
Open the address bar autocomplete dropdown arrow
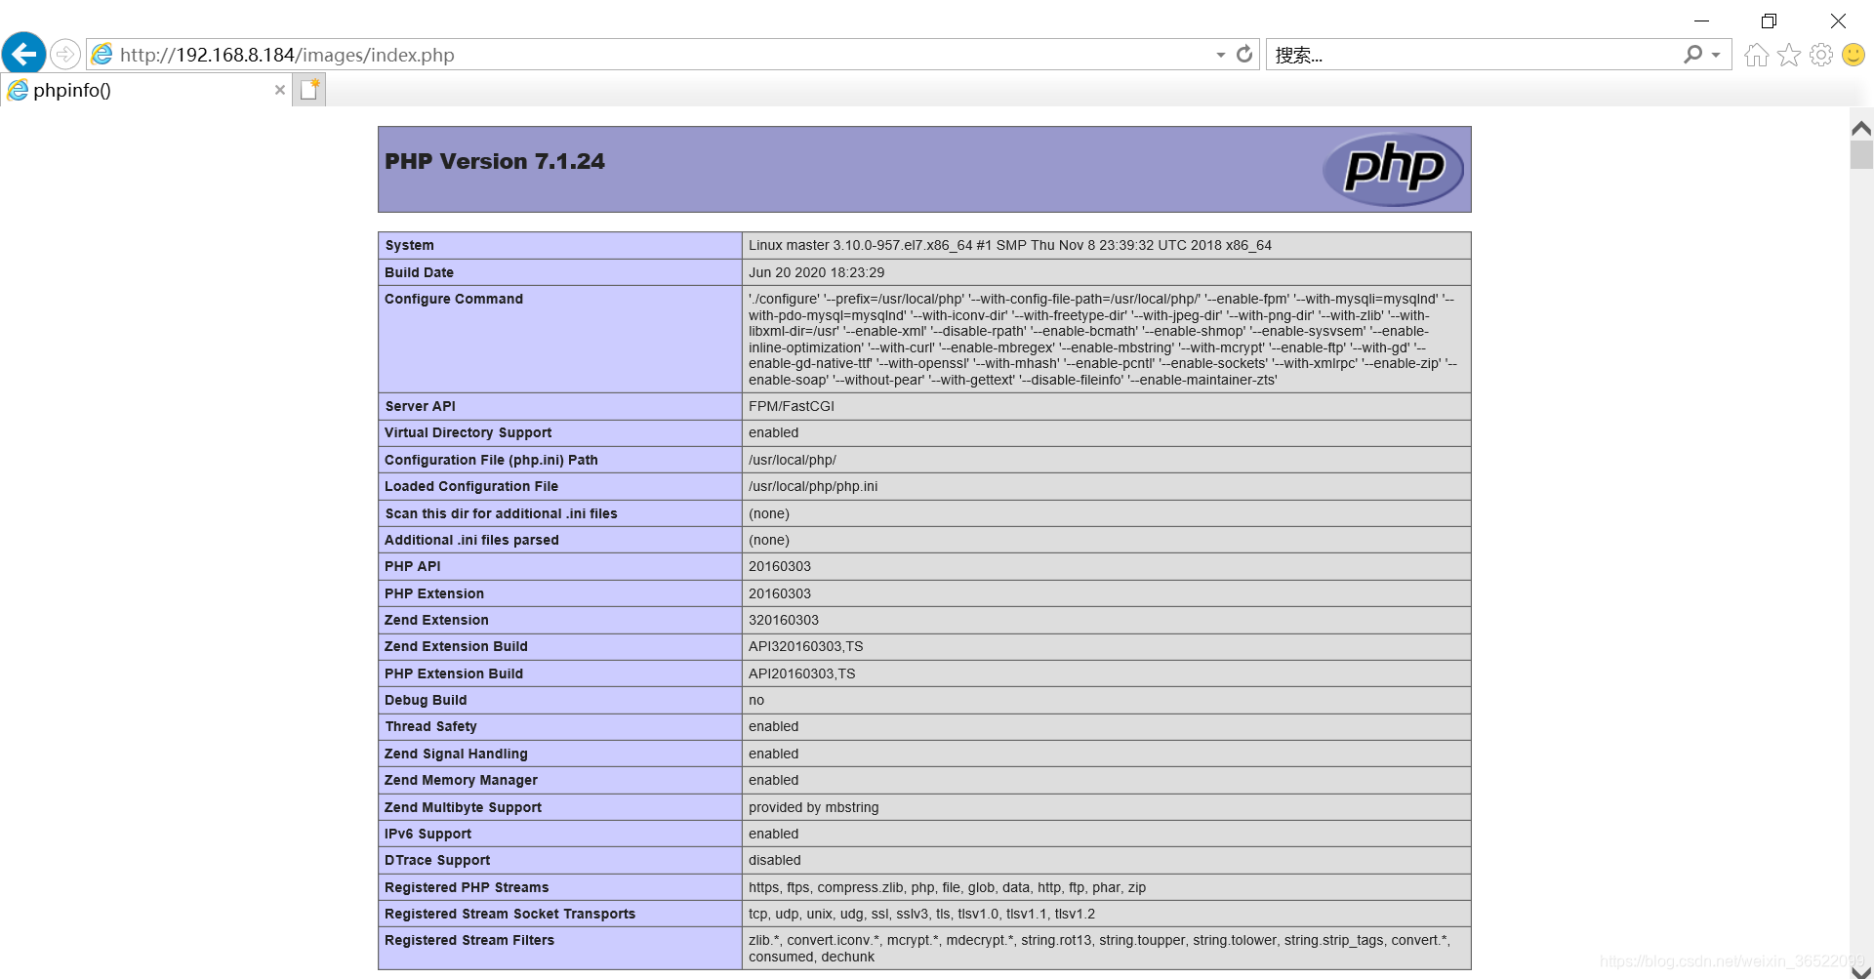point(1220,56)
